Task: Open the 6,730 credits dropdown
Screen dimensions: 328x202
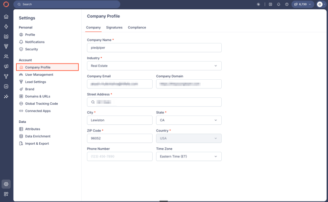Action: point(303,4)
